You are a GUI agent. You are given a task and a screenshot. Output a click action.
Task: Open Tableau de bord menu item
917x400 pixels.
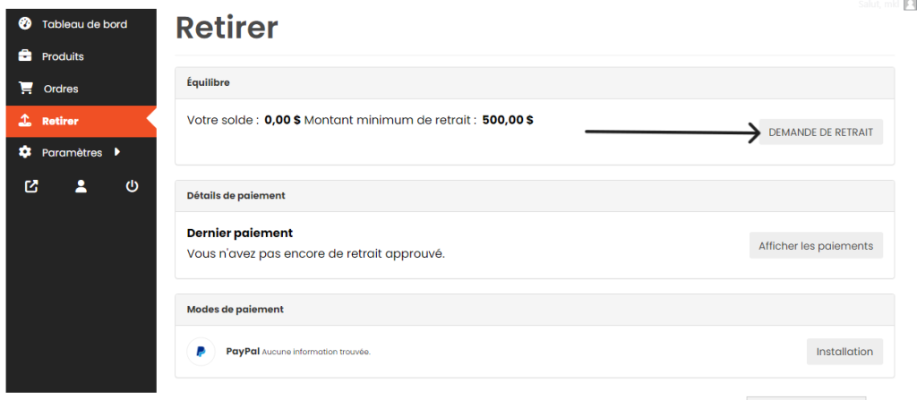[x=84, y=24]
